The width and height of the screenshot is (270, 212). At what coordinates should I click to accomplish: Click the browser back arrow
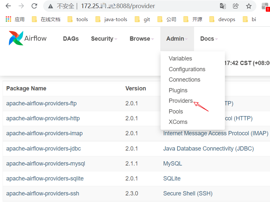8,6
